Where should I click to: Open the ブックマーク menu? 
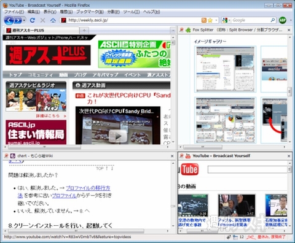click(90, 12)
